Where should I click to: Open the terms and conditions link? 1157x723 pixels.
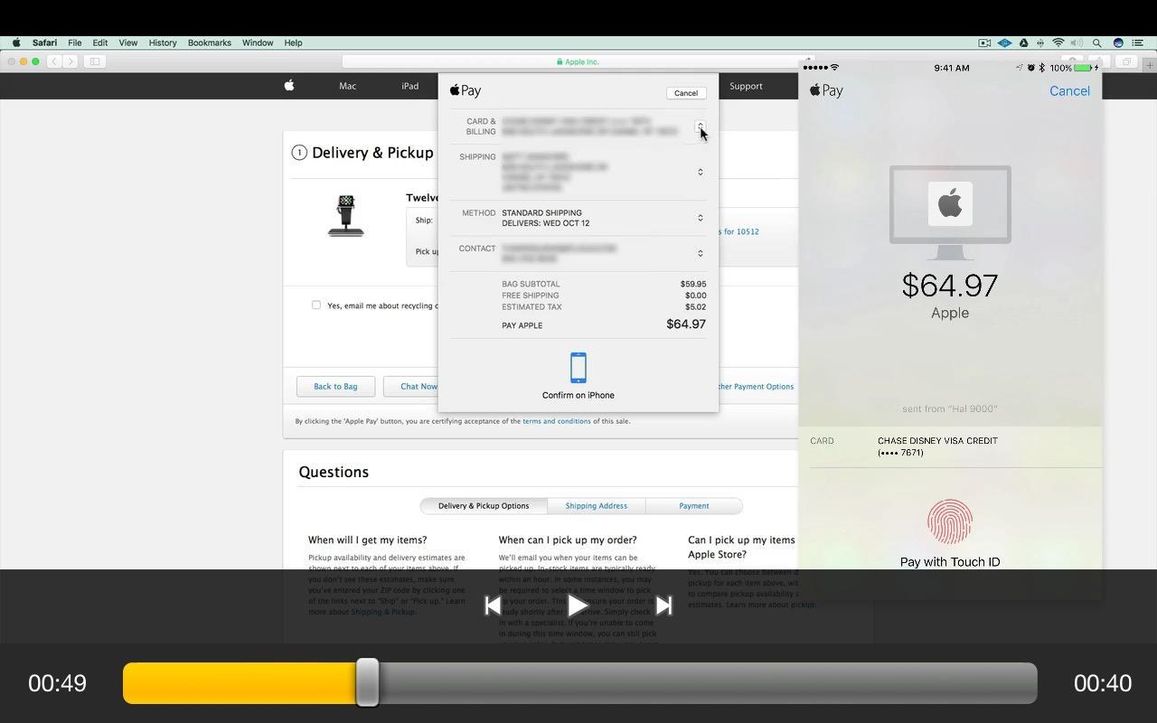point(557,421)
